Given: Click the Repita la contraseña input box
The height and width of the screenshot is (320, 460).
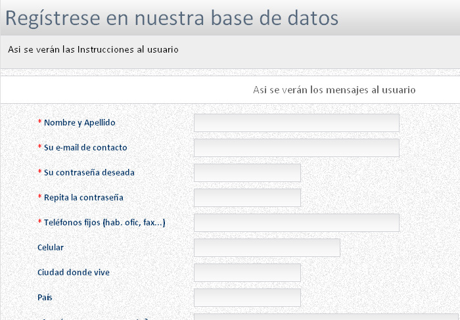Looking at the screenshot, I should tap(247, 198).
